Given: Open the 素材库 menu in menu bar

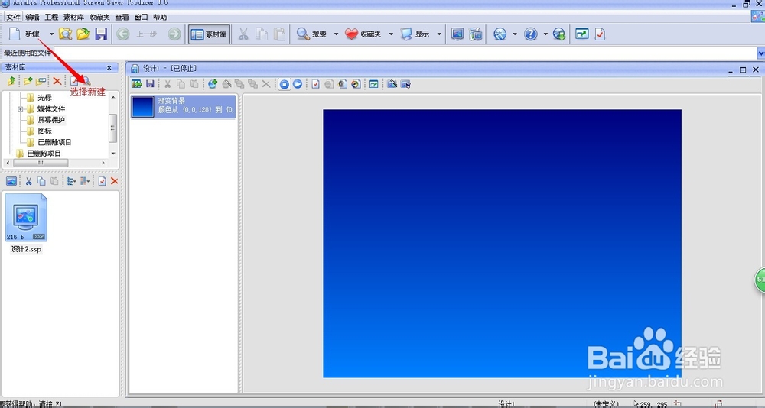Looking at the screenshot, I should point(73,17).
